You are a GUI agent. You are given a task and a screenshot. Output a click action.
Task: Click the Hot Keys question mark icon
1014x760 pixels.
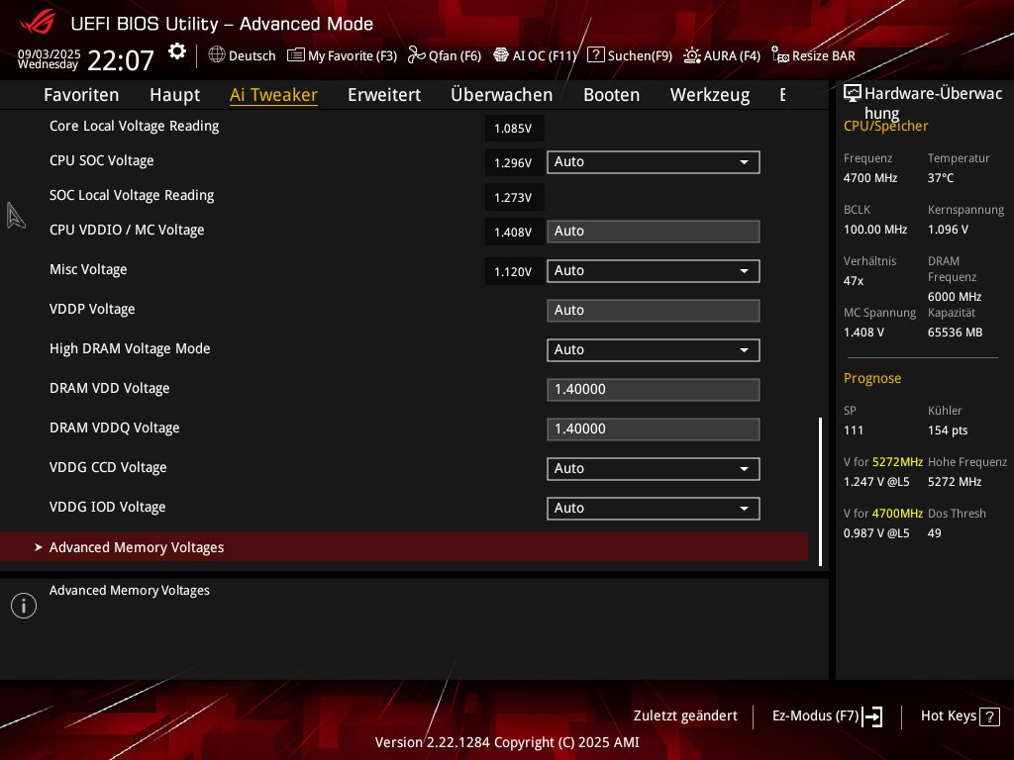pos(989,716)
